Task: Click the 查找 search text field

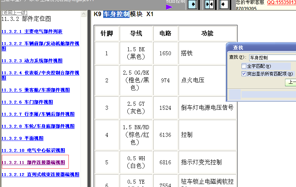Action: point(273,57)
